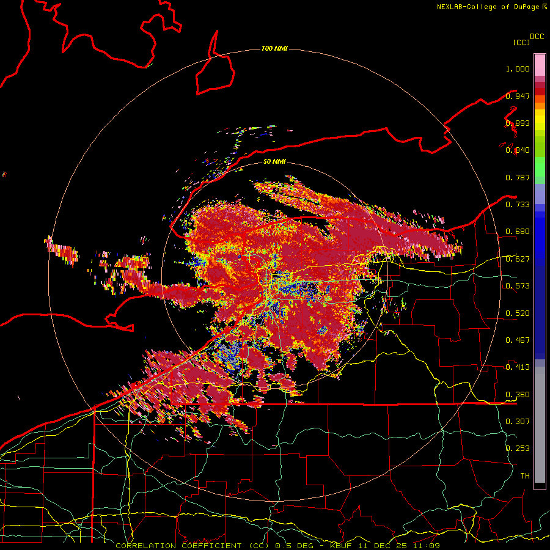Click the 1.000 color scale value
This screenshot has width=550, height=550.
pyautogui.click(x=518, y=68)
